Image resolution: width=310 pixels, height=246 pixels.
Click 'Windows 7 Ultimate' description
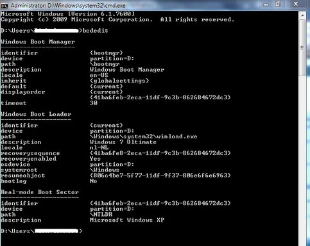point(123,142)
